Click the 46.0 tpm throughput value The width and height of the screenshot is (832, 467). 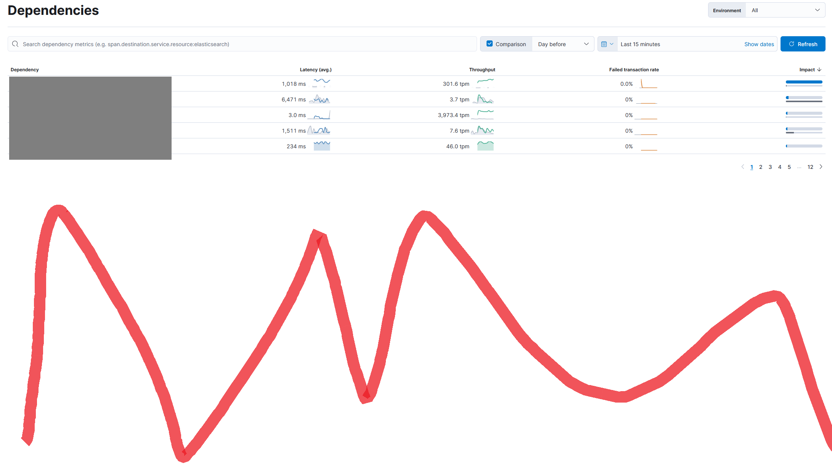(458, 146)
